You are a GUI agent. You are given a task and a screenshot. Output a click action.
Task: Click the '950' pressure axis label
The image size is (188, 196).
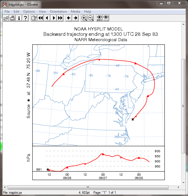tap(157, 166)
